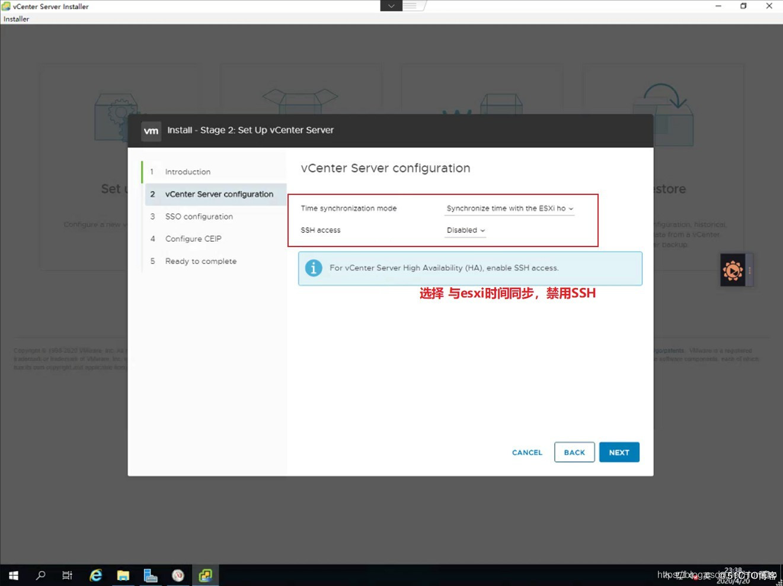Click the keyboard icon at top center
Image resolution: width=783 pixels, height=586 pixels.
(x=411, y=6)
